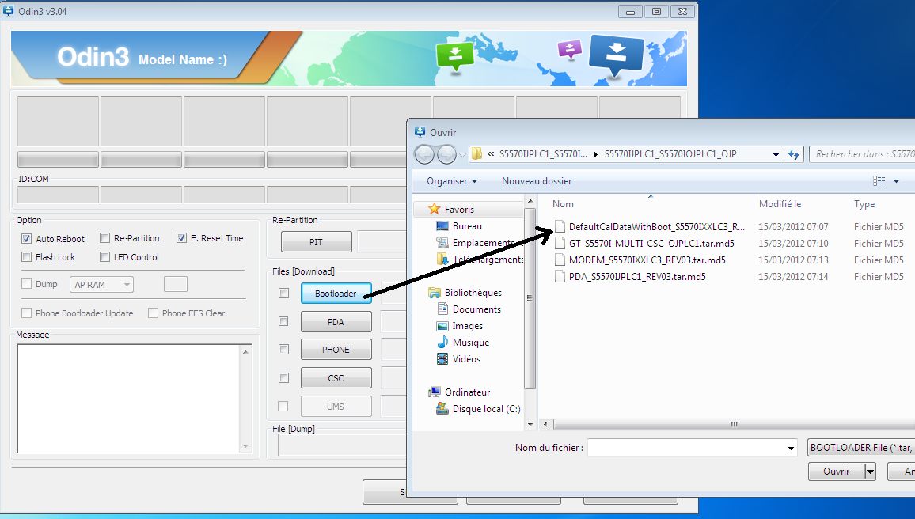Check the box beside CSC button

pos(283,378)
